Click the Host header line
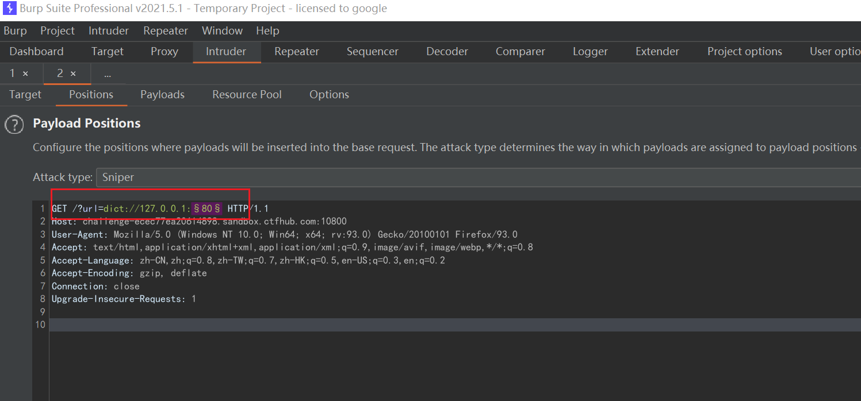The image size is (861, 401). [x=199, y=221]
